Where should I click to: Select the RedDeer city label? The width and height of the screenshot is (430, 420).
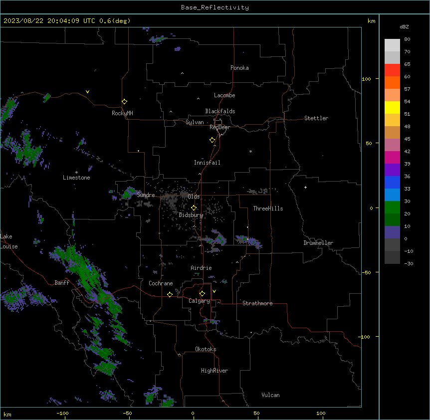219,127
